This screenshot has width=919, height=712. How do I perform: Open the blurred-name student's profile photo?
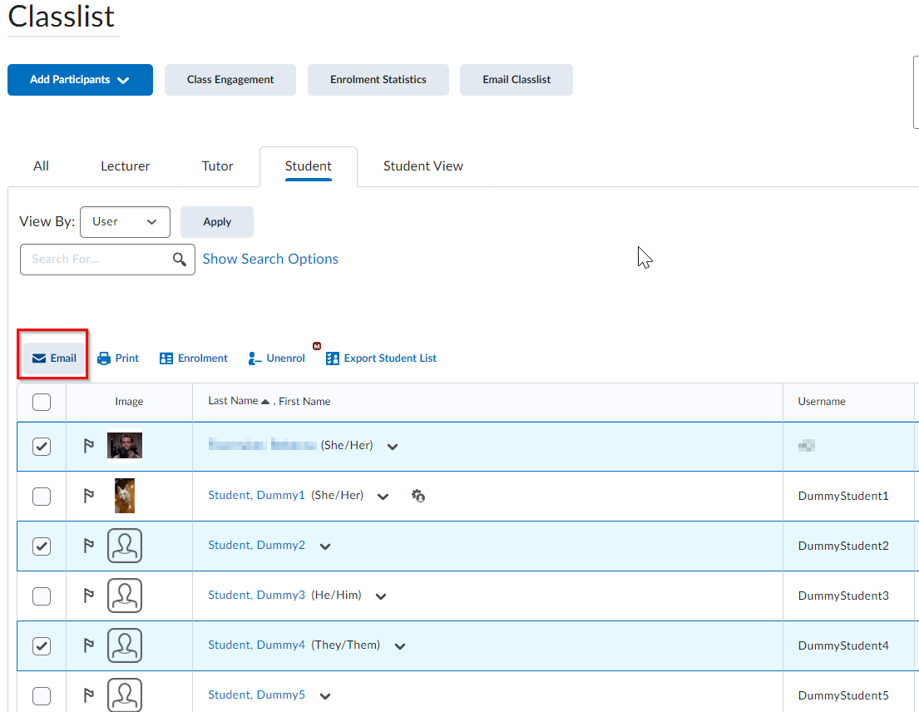click(125, 446)
